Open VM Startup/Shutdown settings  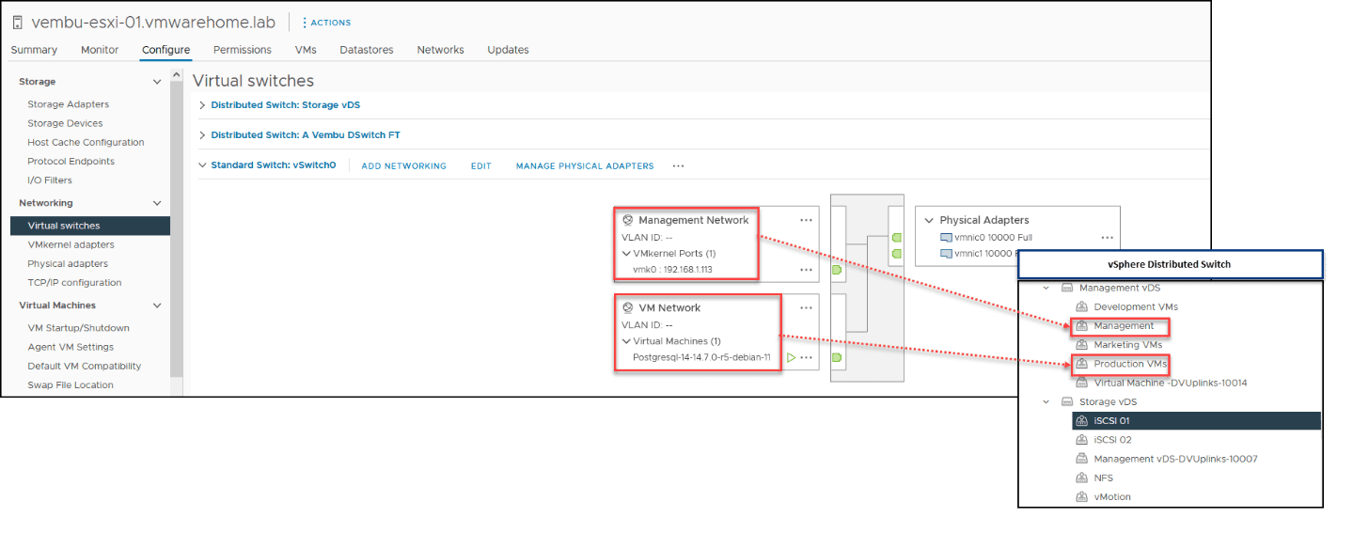click(x=78, y=328)
